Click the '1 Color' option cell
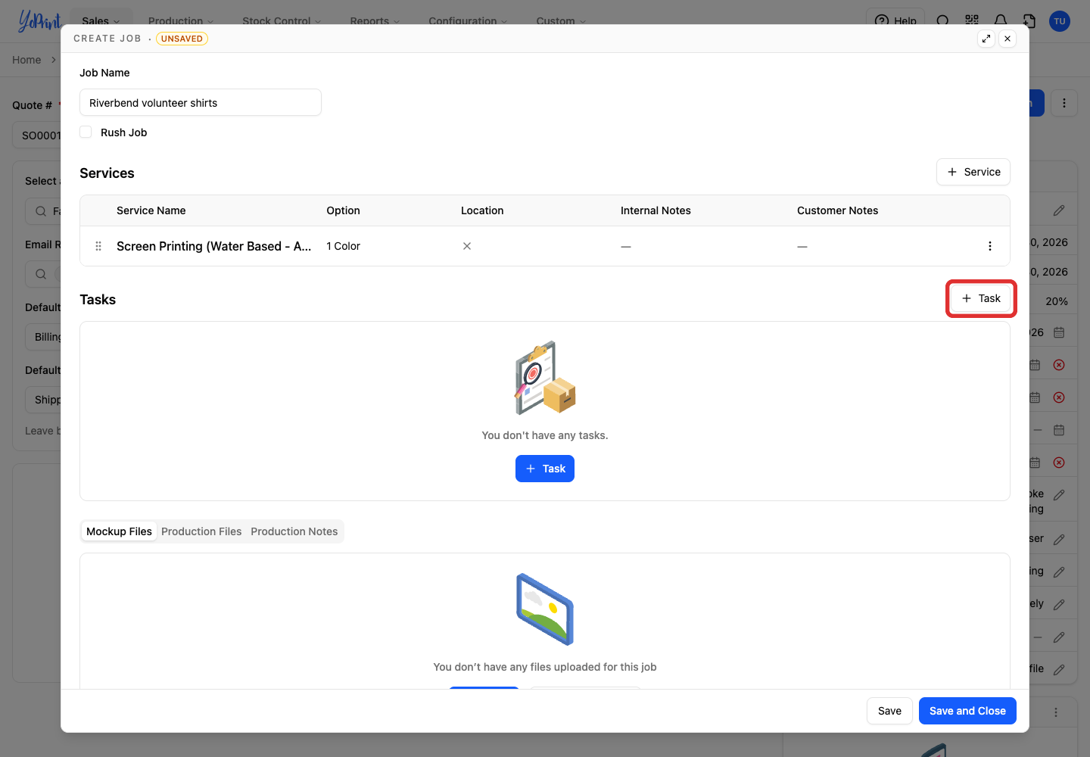 tap(344, 246)
